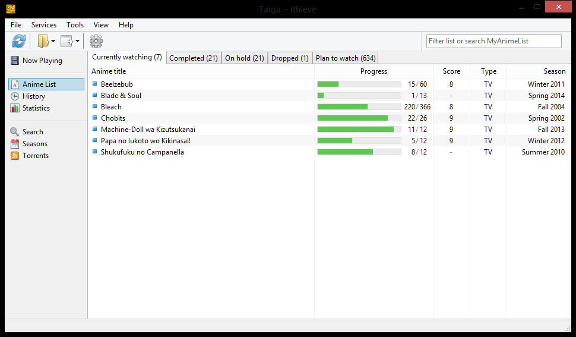Sort by the Score column header
The height and width of the screenshot is (337, 576).
(x=451, y=71)
